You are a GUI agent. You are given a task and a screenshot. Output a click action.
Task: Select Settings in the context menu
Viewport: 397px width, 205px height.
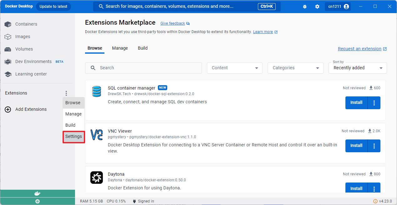[x=73, y=136]
